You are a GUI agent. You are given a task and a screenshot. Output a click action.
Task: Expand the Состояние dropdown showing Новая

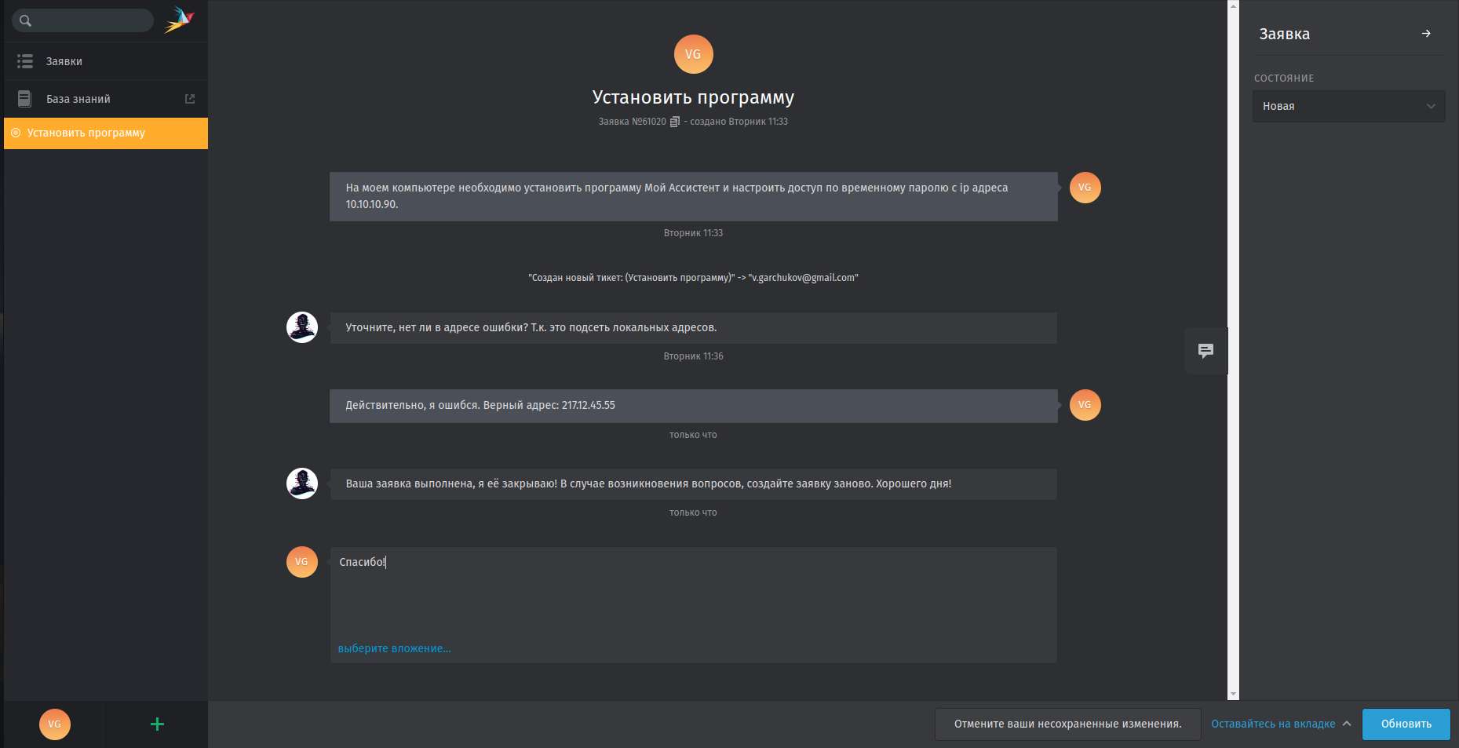pyautogui.click(x=1348, y=106)
